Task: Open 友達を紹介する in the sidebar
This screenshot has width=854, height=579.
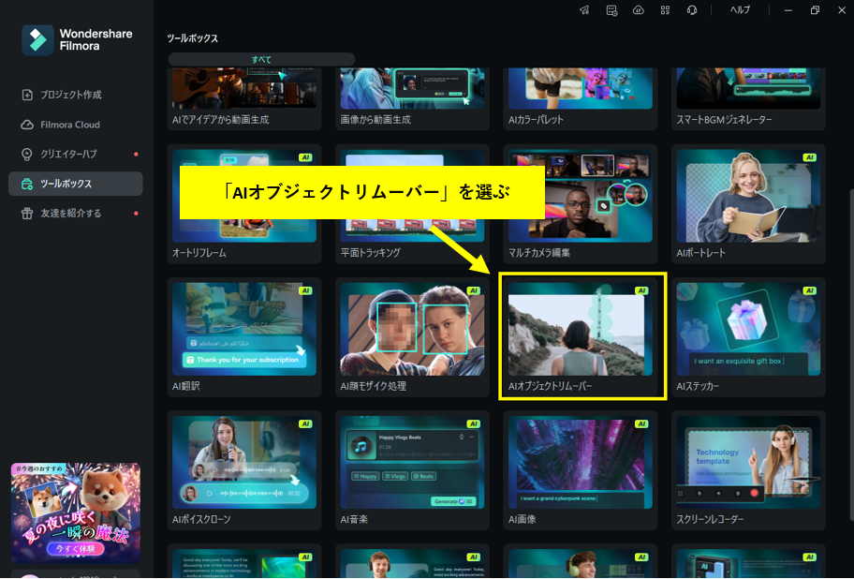Action: tap(76, 214)
